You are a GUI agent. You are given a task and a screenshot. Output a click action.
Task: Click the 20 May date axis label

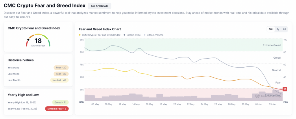(177, 104)
